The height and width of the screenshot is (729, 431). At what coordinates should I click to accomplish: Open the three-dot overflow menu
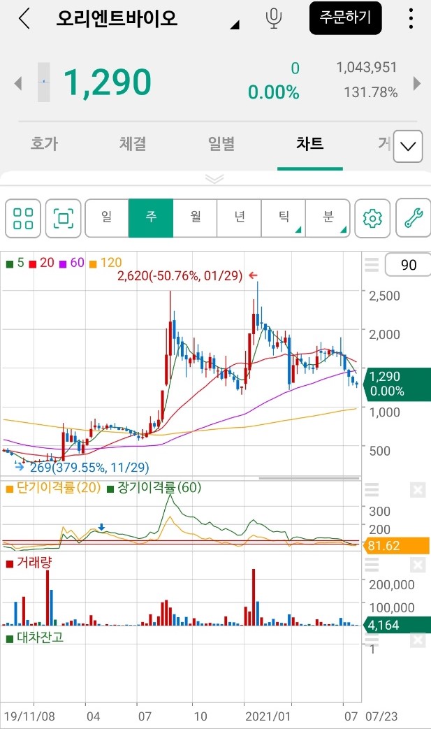pyautogui.click(x=411, y=18)
